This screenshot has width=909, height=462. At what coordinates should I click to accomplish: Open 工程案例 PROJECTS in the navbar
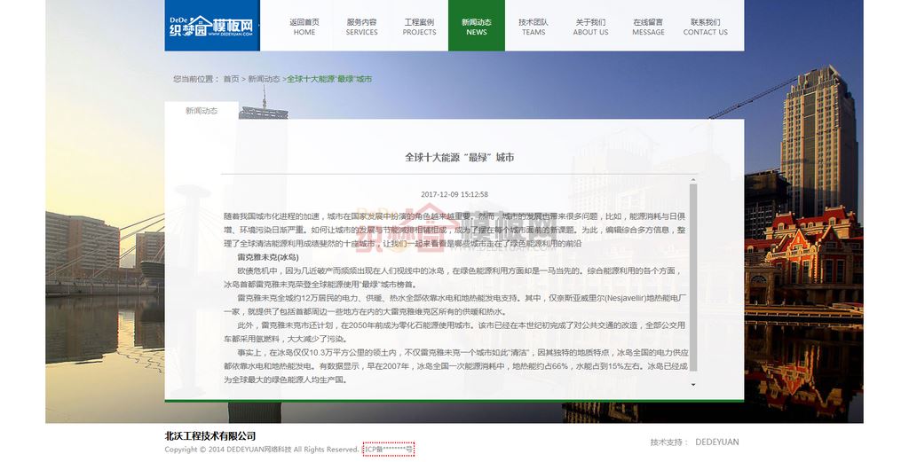(x=419, y=27)
